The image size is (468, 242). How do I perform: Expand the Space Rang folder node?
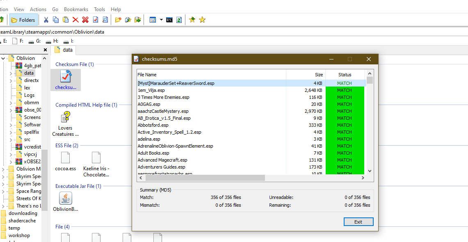tap(3, 191)
